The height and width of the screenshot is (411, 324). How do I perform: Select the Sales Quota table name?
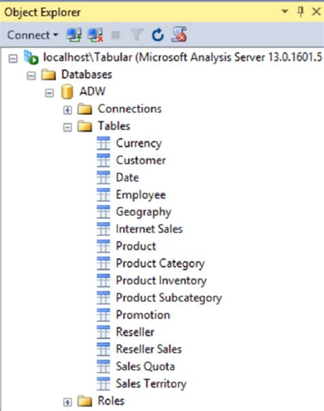pyautogui.click(x=146, y=366)
